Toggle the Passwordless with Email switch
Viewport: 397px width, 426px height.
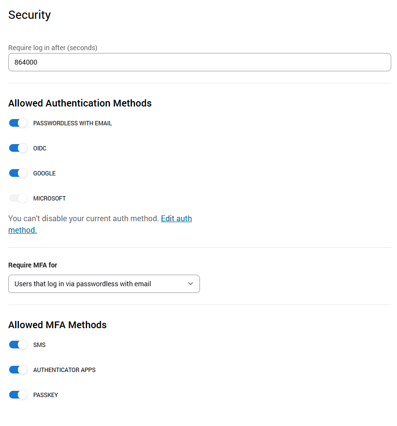[x=18, y=123]
